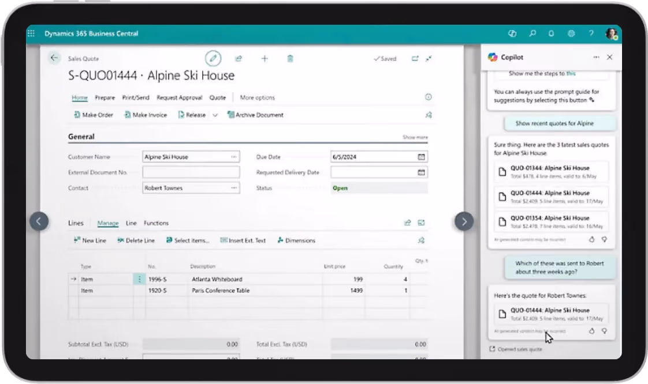Dislike the Robert Townes quote response
Viewport: 648px width, 384px height.
pos(604,331)
